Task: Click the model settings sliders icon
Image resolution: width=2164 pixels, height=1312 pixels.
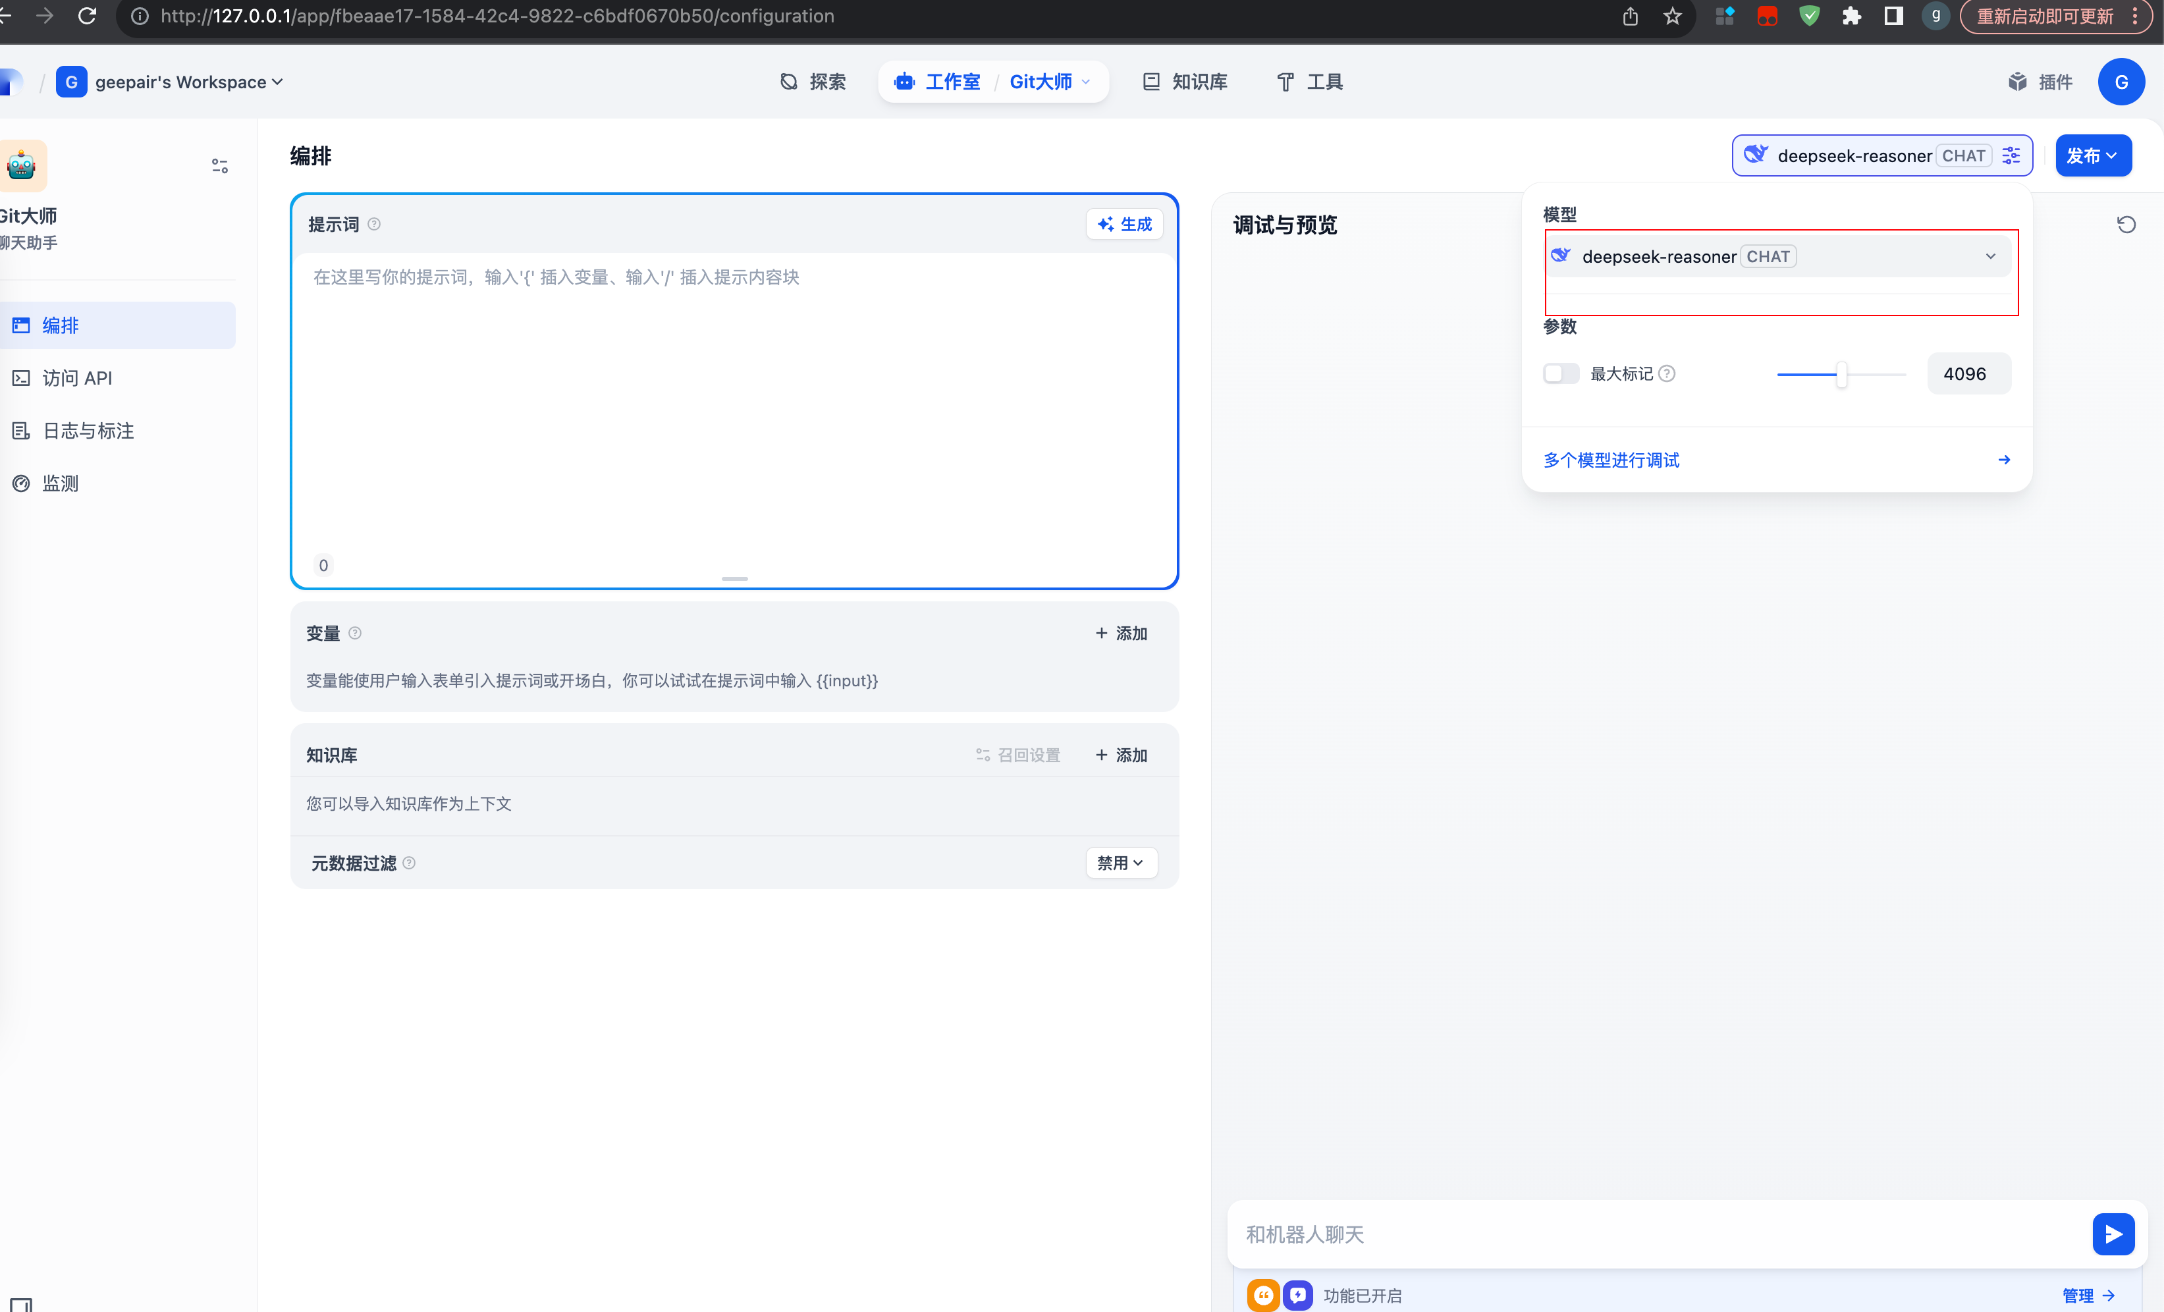Action: (2011, 155)
